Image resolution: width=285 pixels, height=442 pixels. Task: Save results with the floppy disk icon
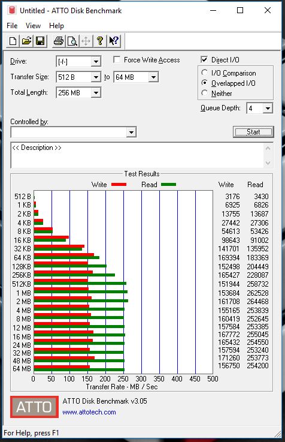tap(40, 41)
